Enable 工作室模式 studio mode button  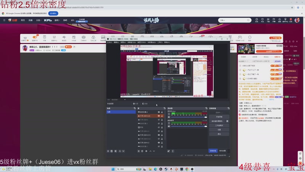point(219,125)
